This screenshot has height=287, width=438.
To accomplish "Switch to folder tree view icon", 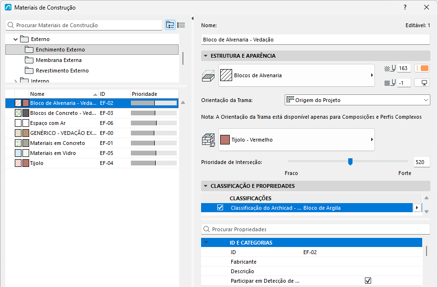I will click(170, 25).
